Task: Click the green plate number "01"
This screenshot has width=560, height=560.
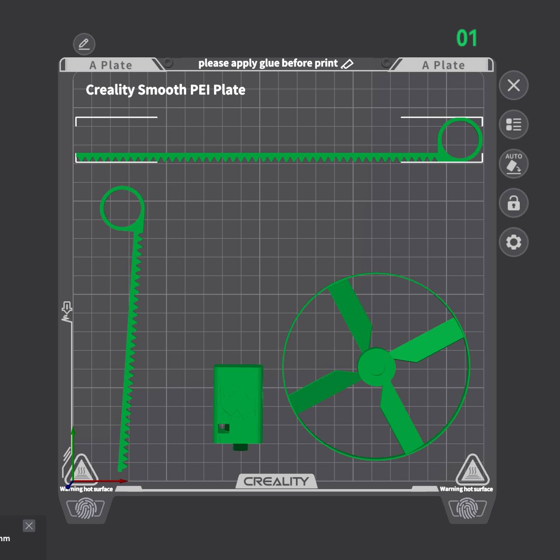Action: [x=467, y=39]
